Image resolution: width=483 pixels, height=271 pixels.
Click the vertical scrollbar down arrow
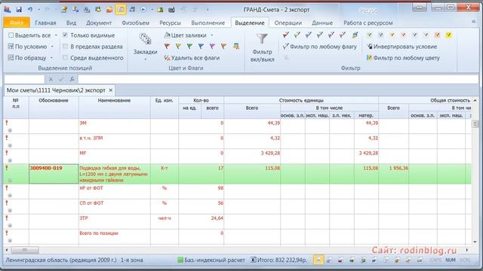coord(475,242)
